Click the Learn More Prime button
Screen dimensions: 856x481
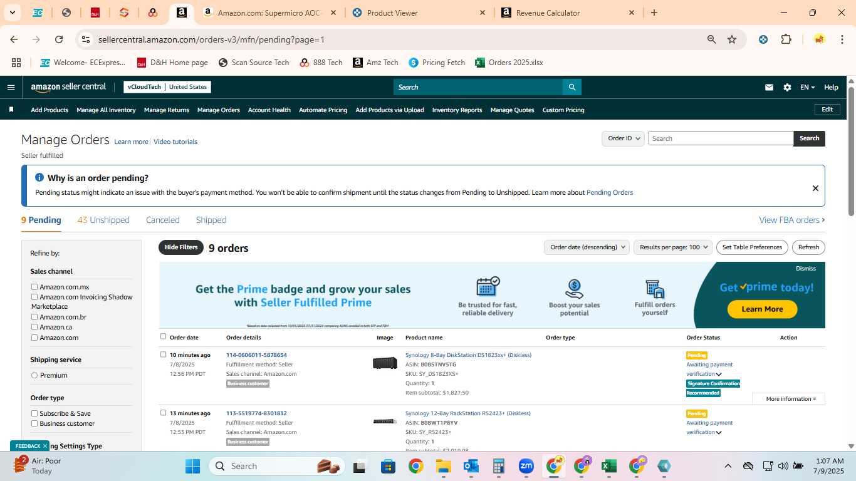[x=762, y=309]
